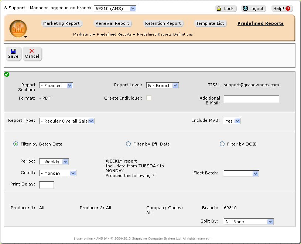Change the Cutoff day dropdown
Viewport: 301px width, 244px height.
tap(58, 173)
